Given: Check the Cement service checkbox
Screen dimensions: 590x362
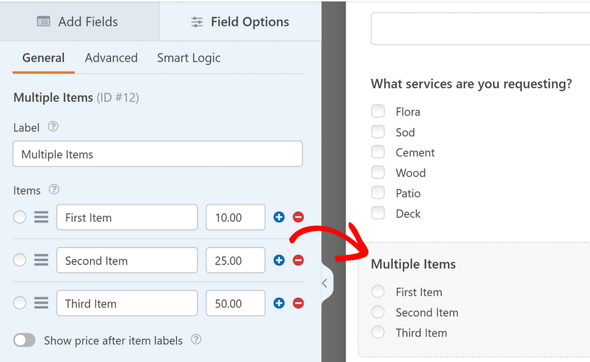Looking at the screenshot, I should (378, 152).
